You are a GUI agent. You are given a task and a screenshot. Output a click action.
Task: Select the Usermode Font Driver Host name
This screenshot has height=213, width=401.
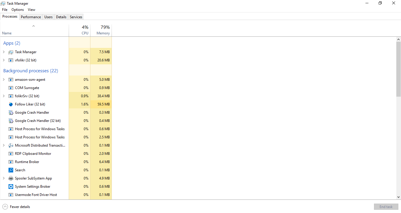click(x=36, y=195)
